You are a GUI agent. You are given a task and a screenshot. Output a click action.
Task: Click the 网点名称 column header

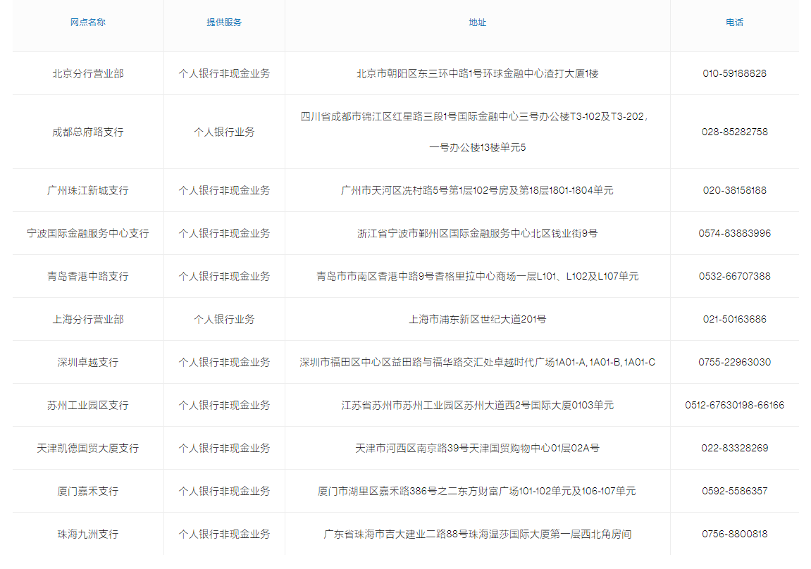pyautogui.click(x=88, y=23)
